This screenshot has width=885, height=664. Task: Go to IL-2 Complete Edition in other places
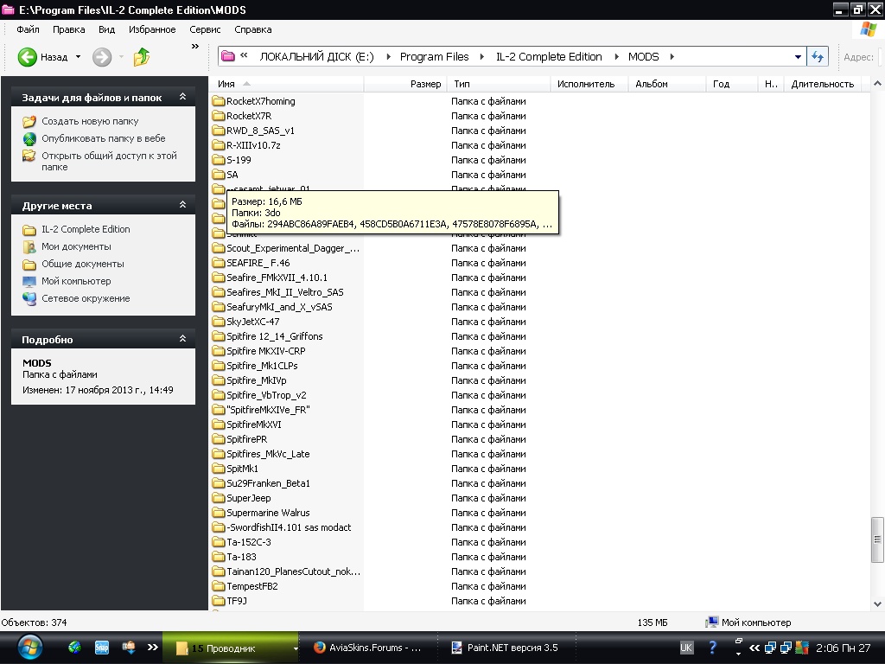(86, 229)
